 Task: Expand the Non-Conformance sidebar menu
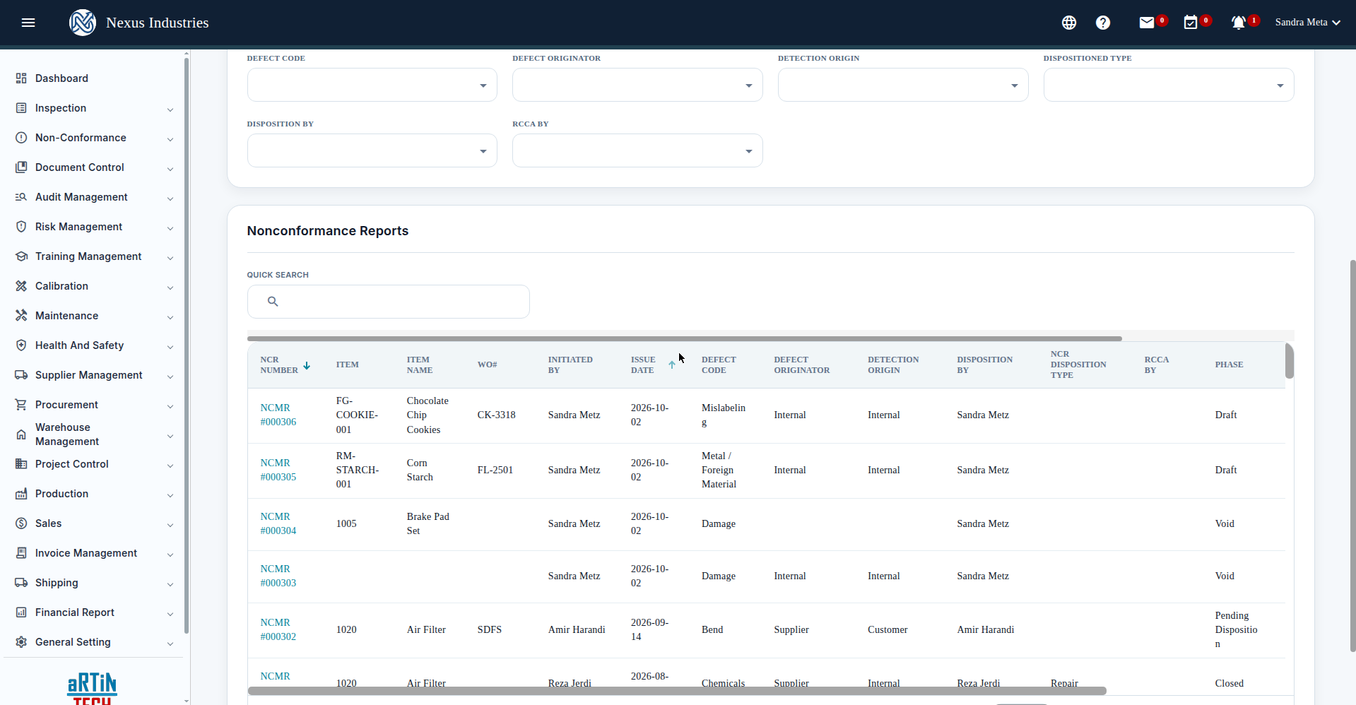[95, 138]
